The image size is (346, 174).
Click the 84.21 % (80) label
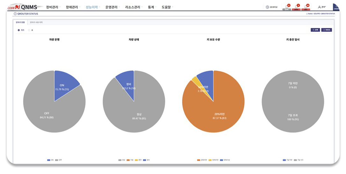coord(47,117)
